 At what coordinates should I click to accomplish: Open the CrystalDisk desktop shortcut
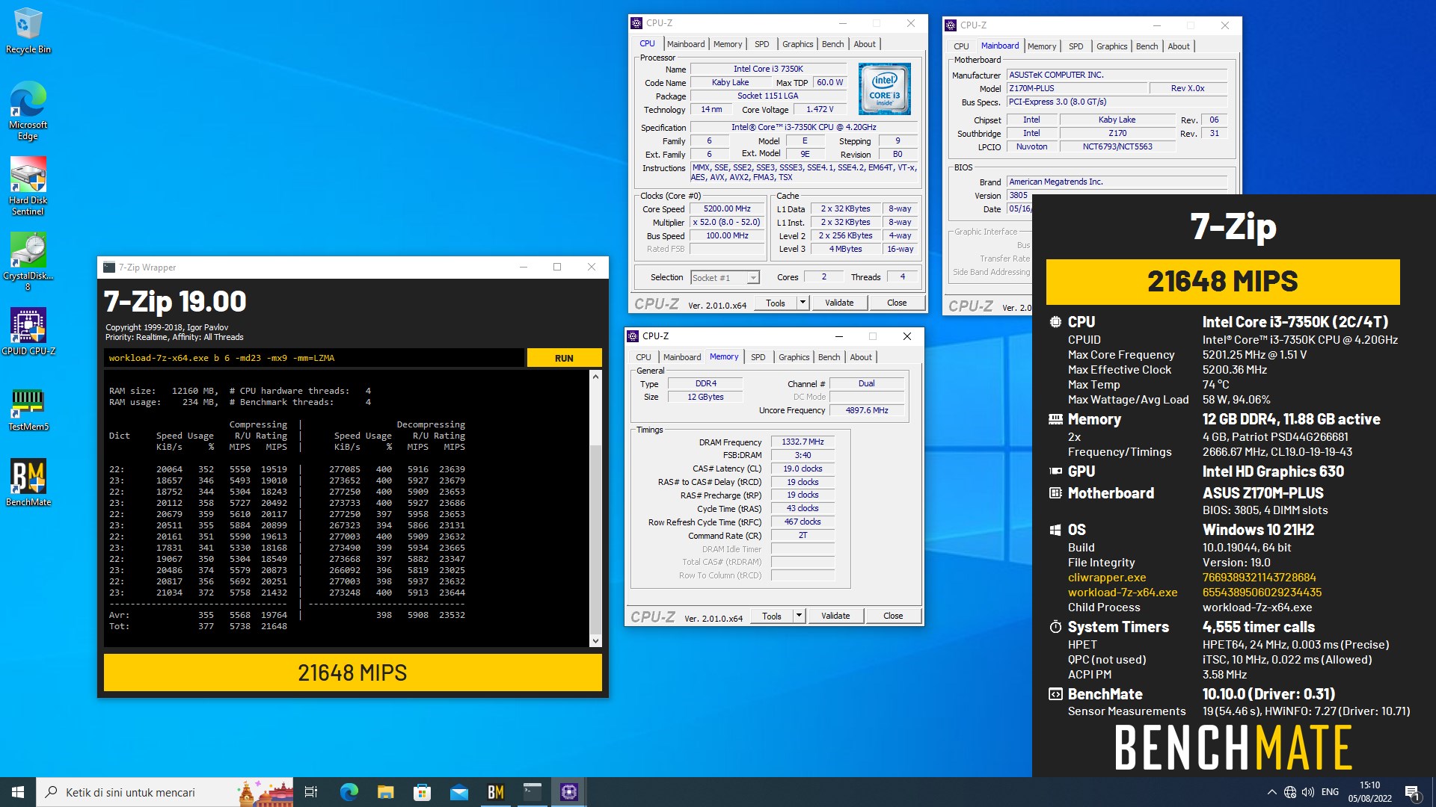point(28,262)
